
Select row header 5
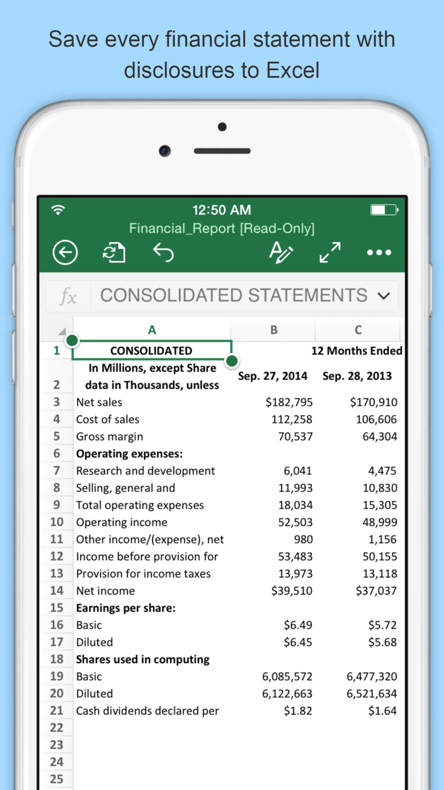point(56,436)
